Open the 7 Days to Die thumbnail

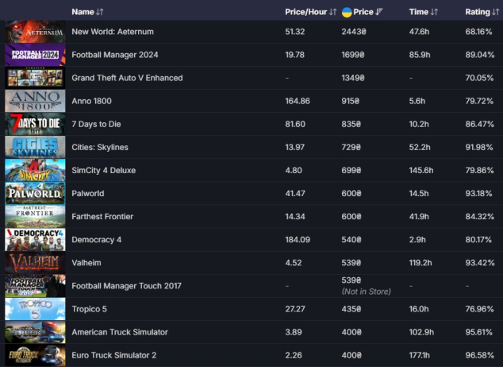point(35,124)
